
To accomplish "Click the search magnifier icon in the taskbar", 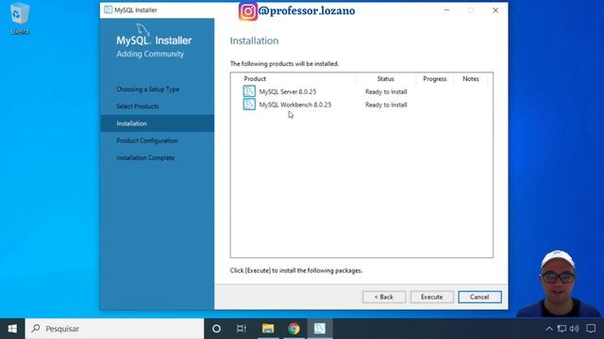I will point(36,329).
